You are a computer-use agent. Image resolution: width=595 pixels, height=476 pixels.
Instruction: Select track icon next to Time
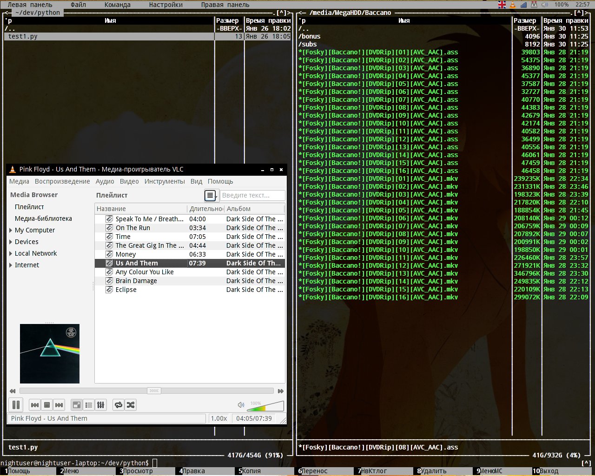(109, 237)
